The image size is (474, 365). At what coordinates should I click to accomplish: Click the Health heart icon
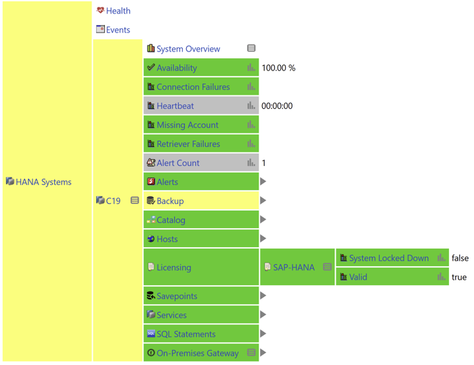pos(100,11)
